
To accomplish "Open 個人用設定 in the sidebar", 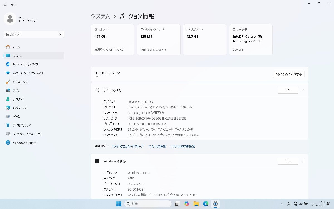I will [x=34, y=82].
